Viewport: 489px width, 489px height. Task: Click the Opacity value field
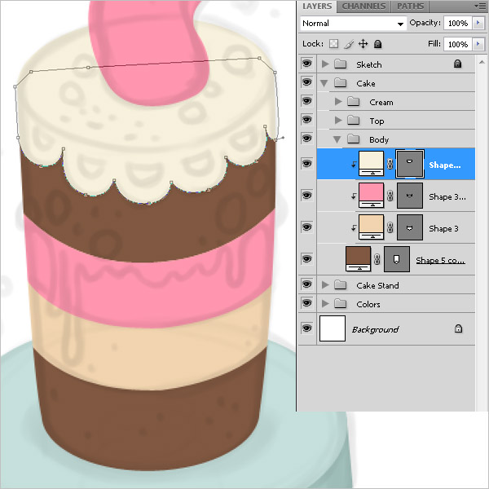458,23
